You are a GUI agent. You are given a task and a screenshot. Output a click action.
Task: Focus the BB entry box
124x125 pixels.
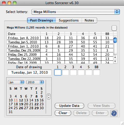coord(97,72)
